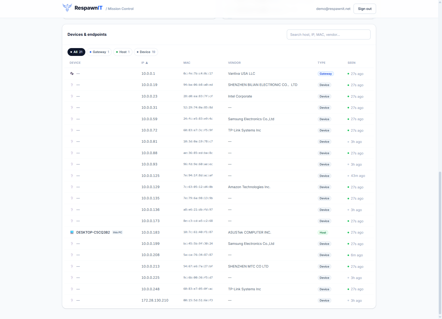442x319 pixels.
Task: Click vendor SHENZHEN BILIAN ELECTRONIC CO., LTD
Action: 263,85
